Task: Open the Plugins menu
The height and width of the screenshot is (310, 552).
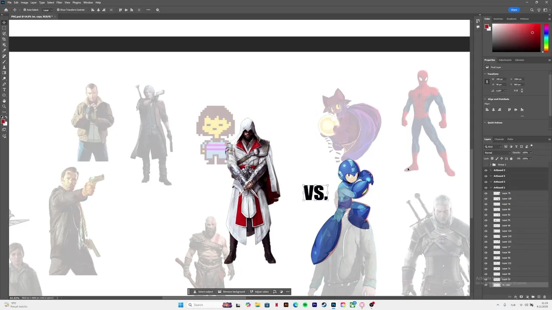Action: 77,3
